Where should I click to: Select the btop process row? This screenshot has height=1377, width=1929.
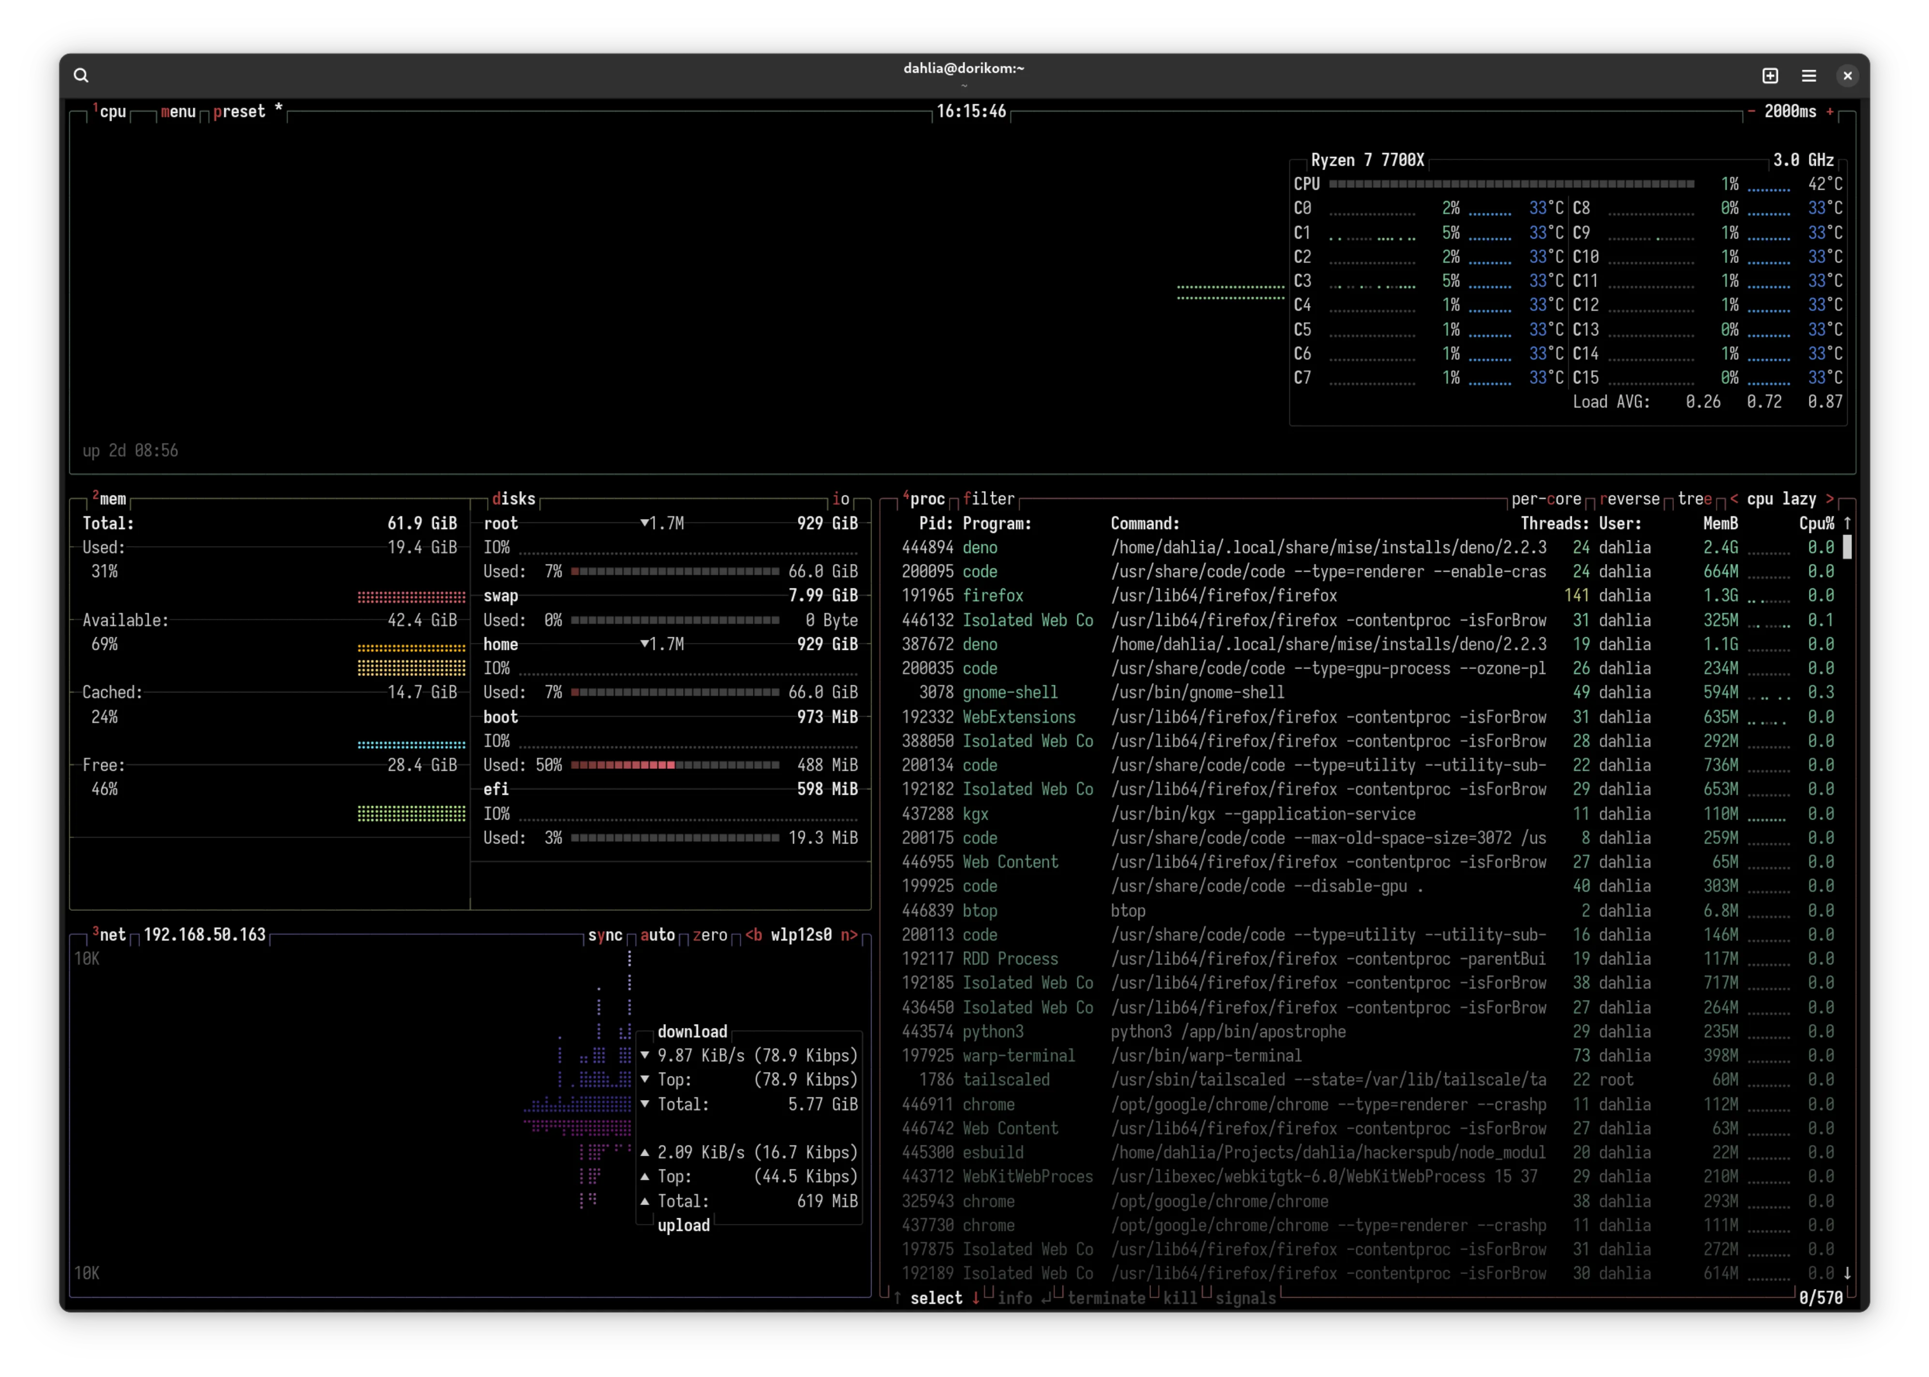1368,911
